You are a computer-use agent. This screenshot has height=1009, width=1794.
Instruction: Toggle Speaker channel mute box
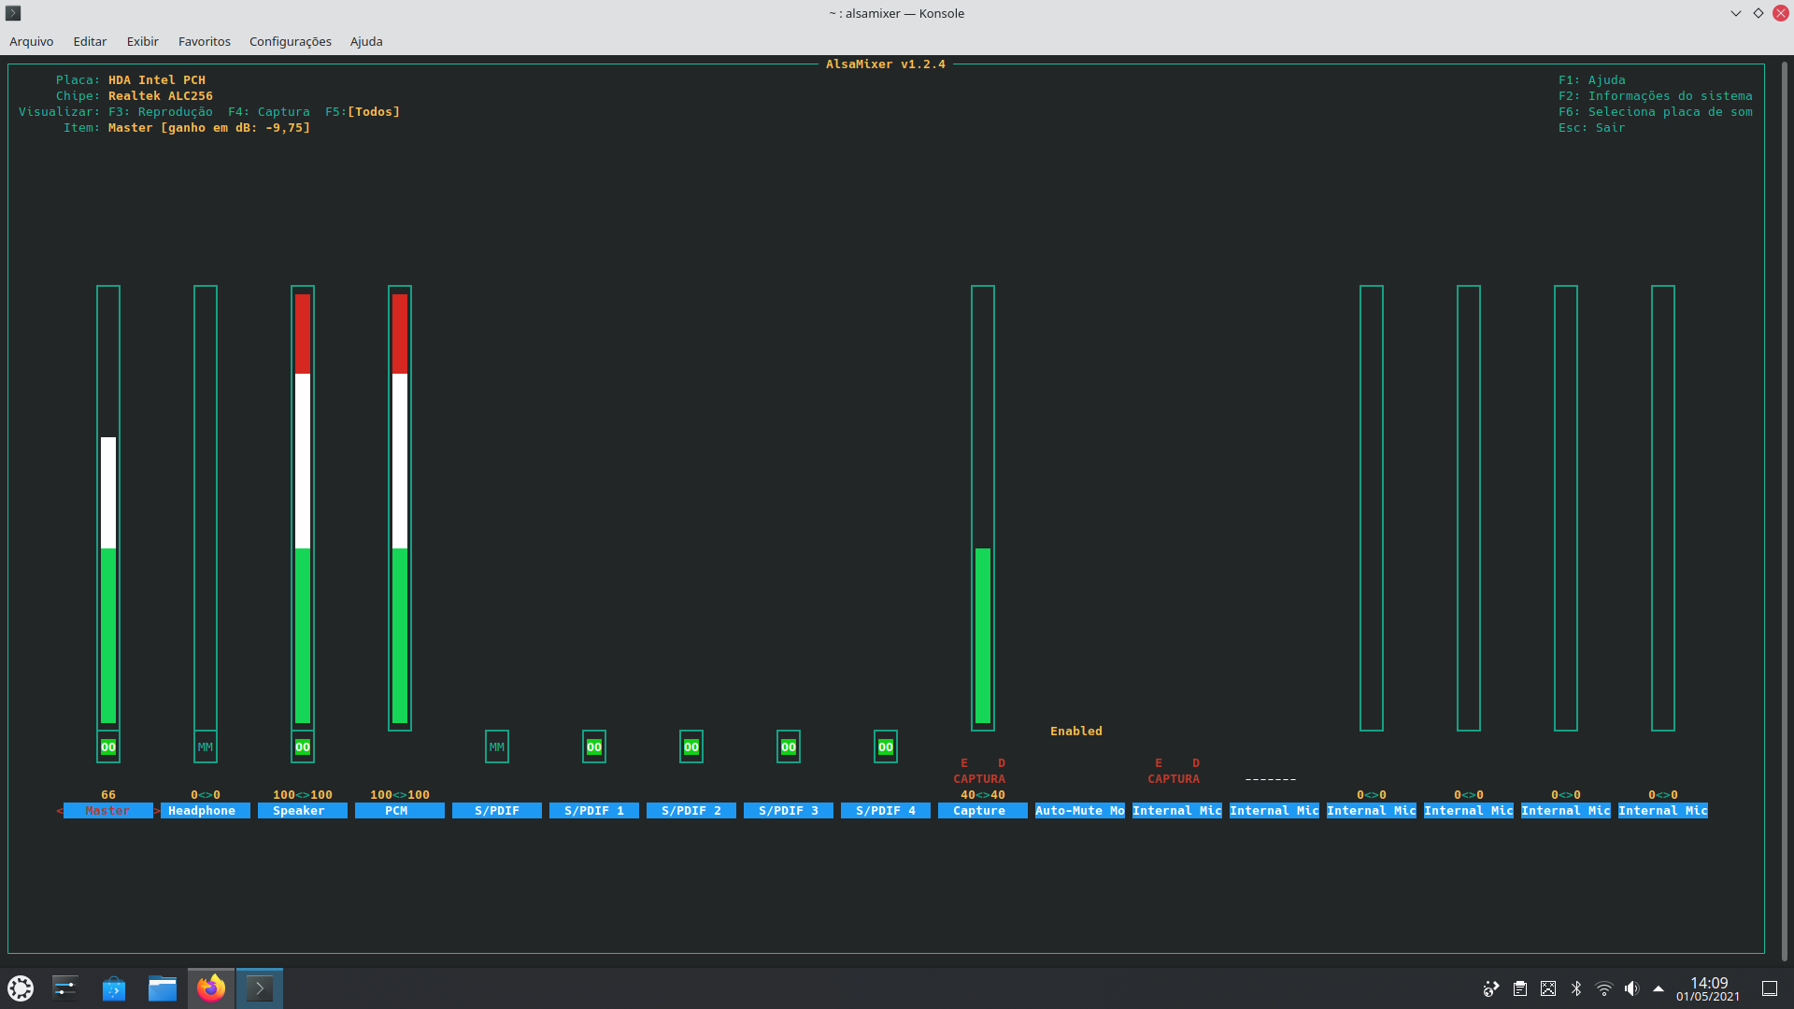click(303, 746)
